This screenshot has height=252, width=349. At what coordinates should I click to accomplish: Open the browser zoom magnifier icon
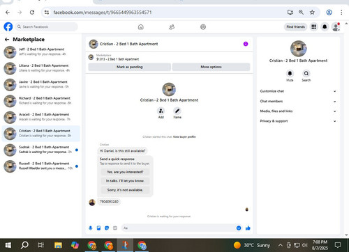(301, 13)
